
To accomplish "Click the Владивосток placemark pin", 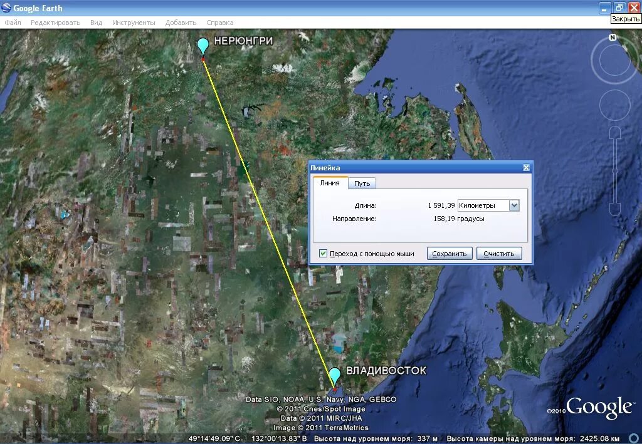I will (335, 376).
